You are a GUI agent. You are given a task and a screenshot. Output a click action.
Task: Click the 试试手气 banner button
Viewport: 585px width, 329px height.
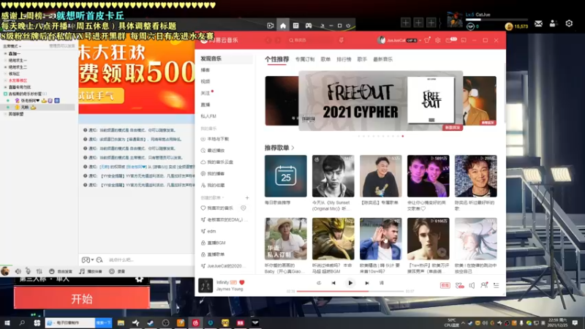point(101,96)
